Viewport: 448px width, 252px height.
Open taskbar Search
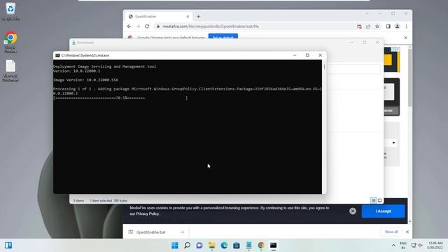[x=187, y=245]
